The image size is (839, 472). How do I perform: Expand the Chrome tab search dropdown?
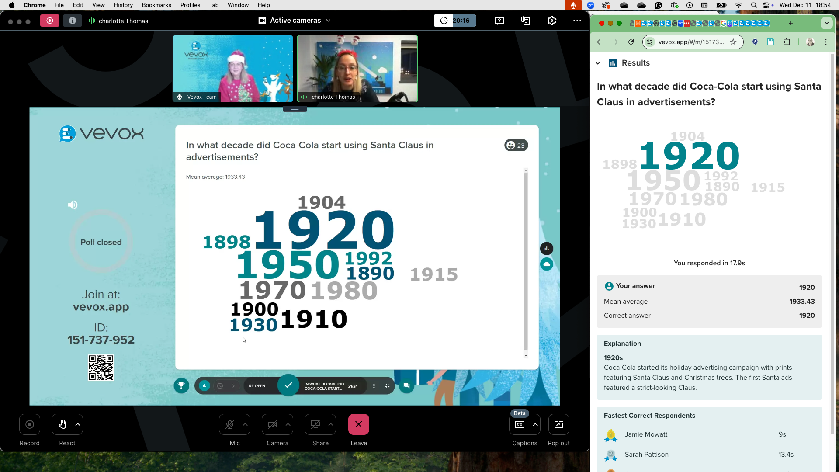826,23
